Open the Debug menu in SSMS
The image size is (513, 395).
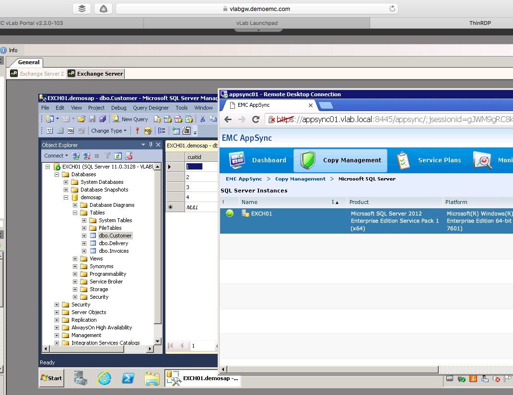(119, 108)
